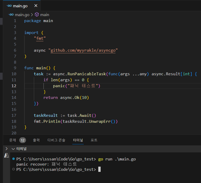Click the purple cube icon in breadcrumb

(37, 15)
